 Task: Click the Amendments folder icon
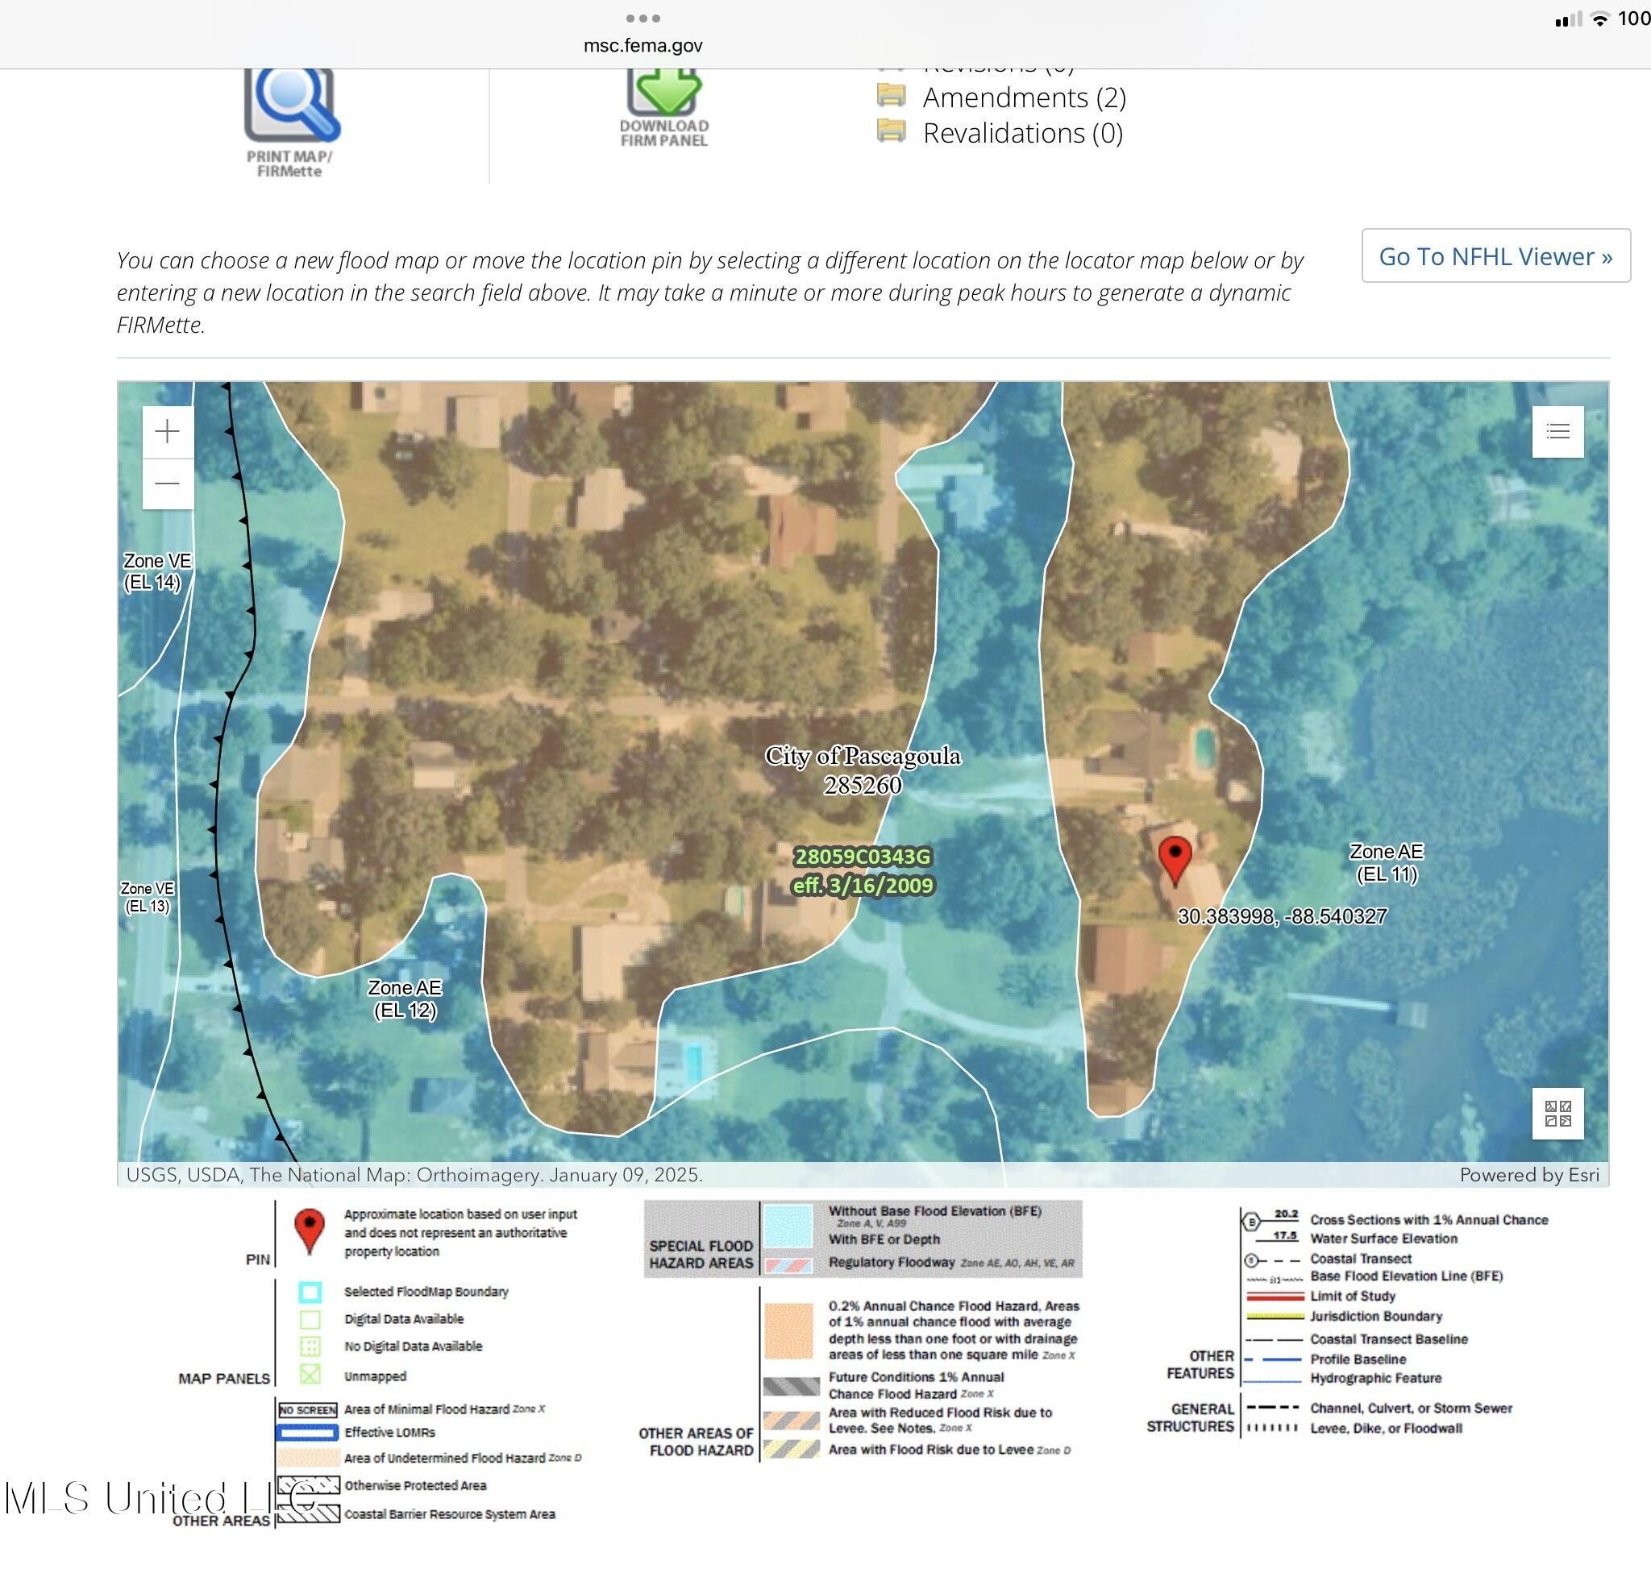[891, 96]
